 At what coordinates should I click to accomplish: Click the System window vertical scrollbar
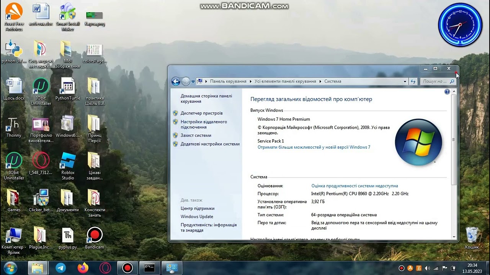pos(454,140)
